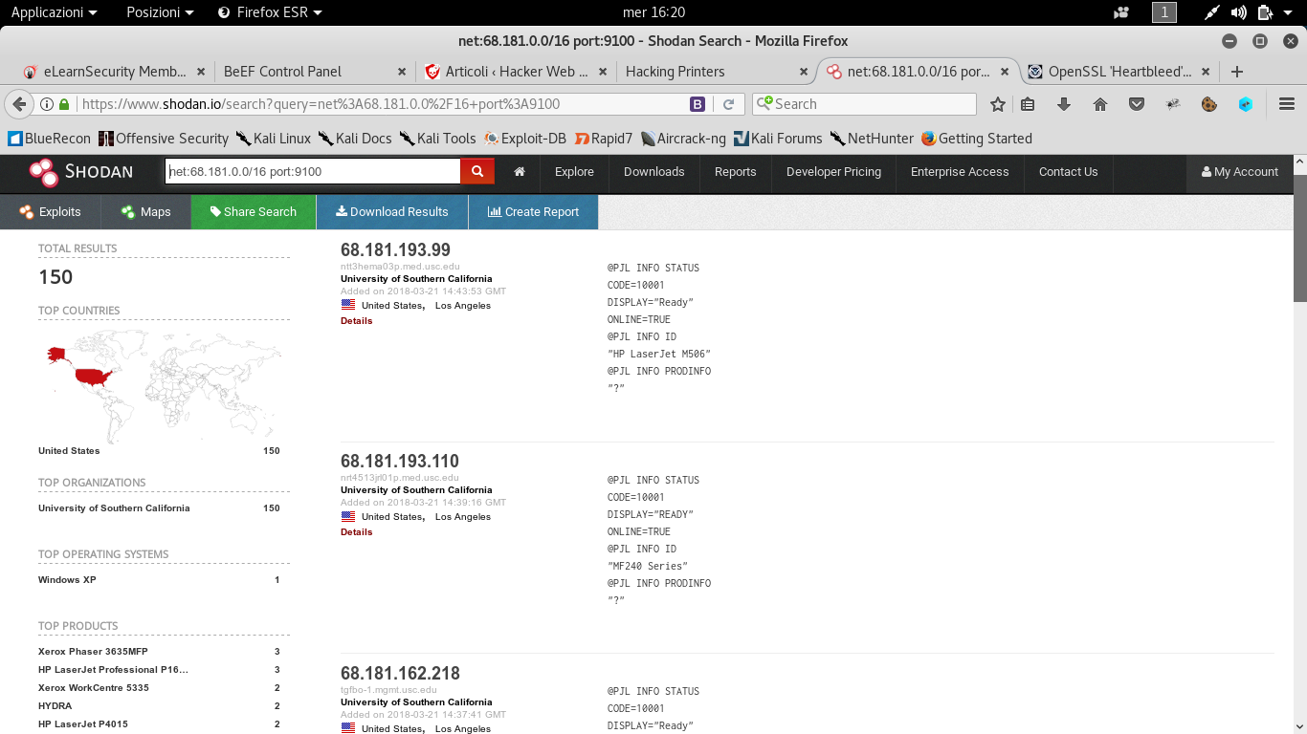Click the Shodan search magnifier button

pos(476,172)
